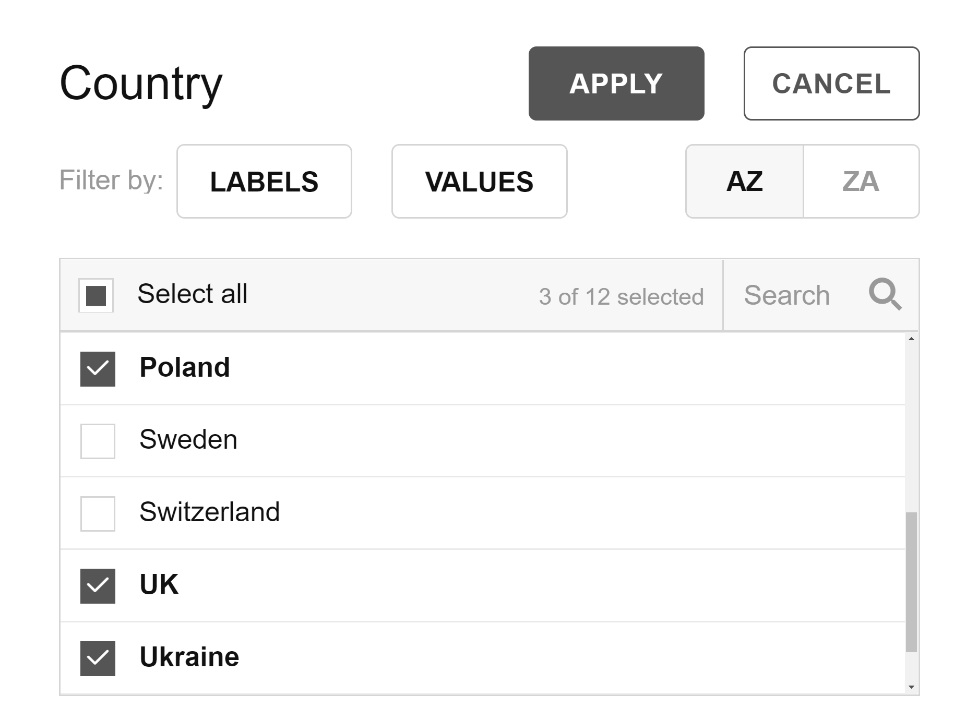Cancel the filter dialog

pyautogui.click(x=831, y=83)
